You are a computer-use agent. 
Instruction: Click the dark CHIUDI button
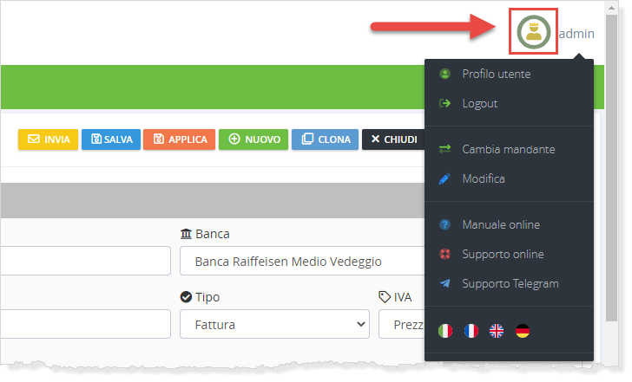[393, 139]
